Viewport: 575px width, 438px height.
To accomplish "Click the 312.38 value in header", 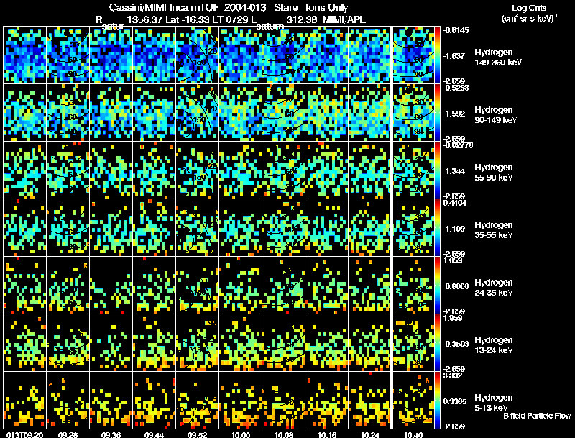I will click(x=301, y=19).
